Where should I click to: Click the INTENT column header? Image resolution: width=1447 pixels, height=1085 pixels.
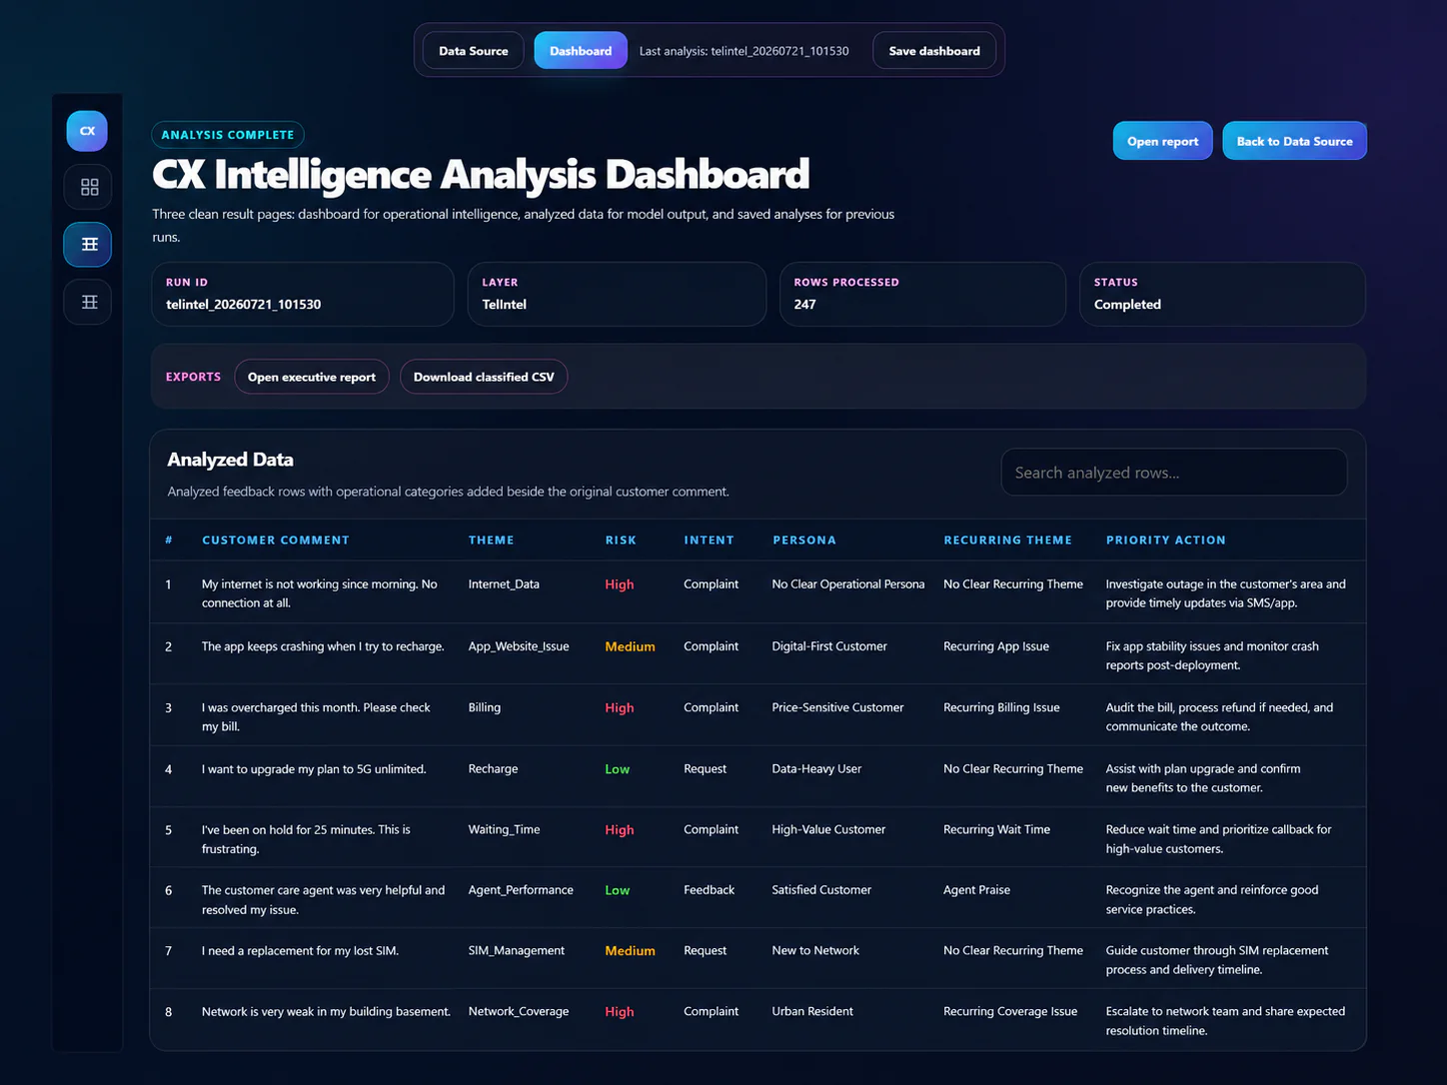click(709, 540)
